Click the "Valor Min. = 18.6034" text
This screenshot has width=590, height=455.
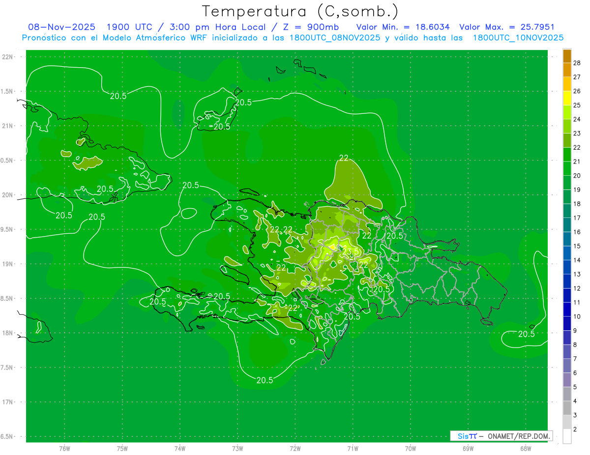click(x=403, y=27)
